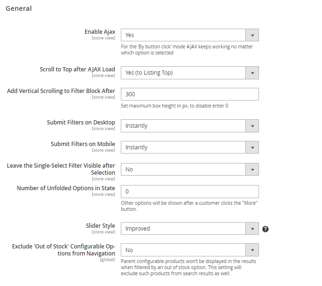Click the Slider Style help question-mark icon

coord(265,229)
